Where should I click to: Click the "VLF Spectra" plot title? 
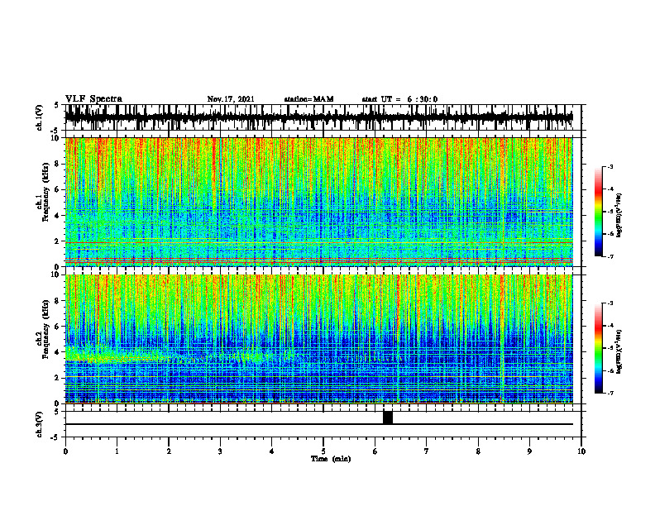[x=93, y=99]
